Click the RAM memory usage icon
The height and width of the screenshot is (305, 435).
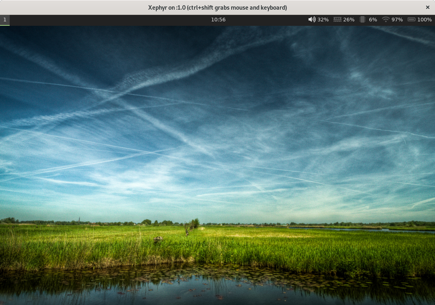tap(337, 19)
